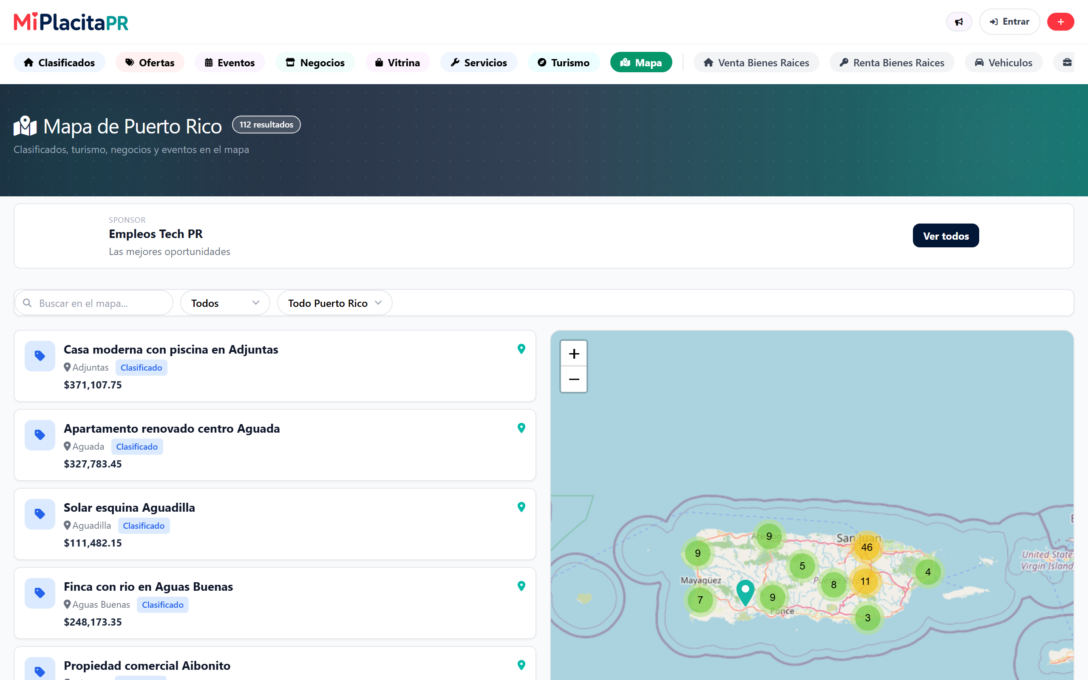Image resolution: width=1088 pixels, height=680 pixels.
Task: Open the Vehiculos category
Action: pos(1003,62)
